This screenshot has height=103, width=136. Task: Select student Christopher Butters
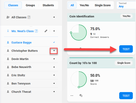click(x=24, y=51)
